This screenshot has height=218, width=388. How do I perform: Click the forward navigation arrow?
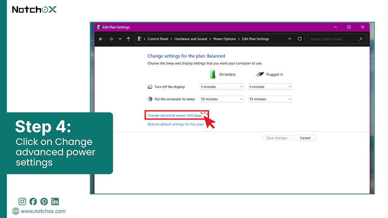point(111,39)
